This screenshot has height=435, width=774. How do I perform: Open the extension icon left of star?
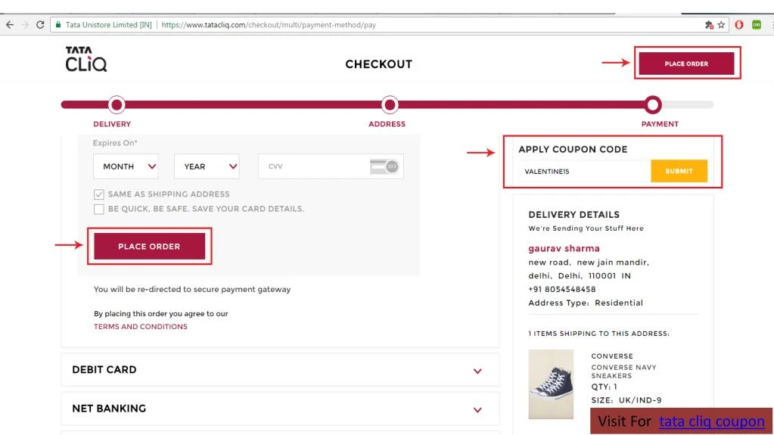click(710, 25)
